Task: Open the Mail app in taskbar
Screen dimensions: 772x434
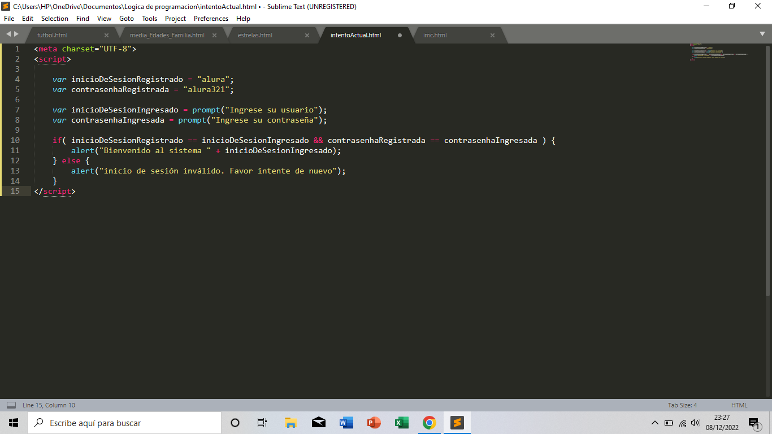Action: (x=319, y=423)
